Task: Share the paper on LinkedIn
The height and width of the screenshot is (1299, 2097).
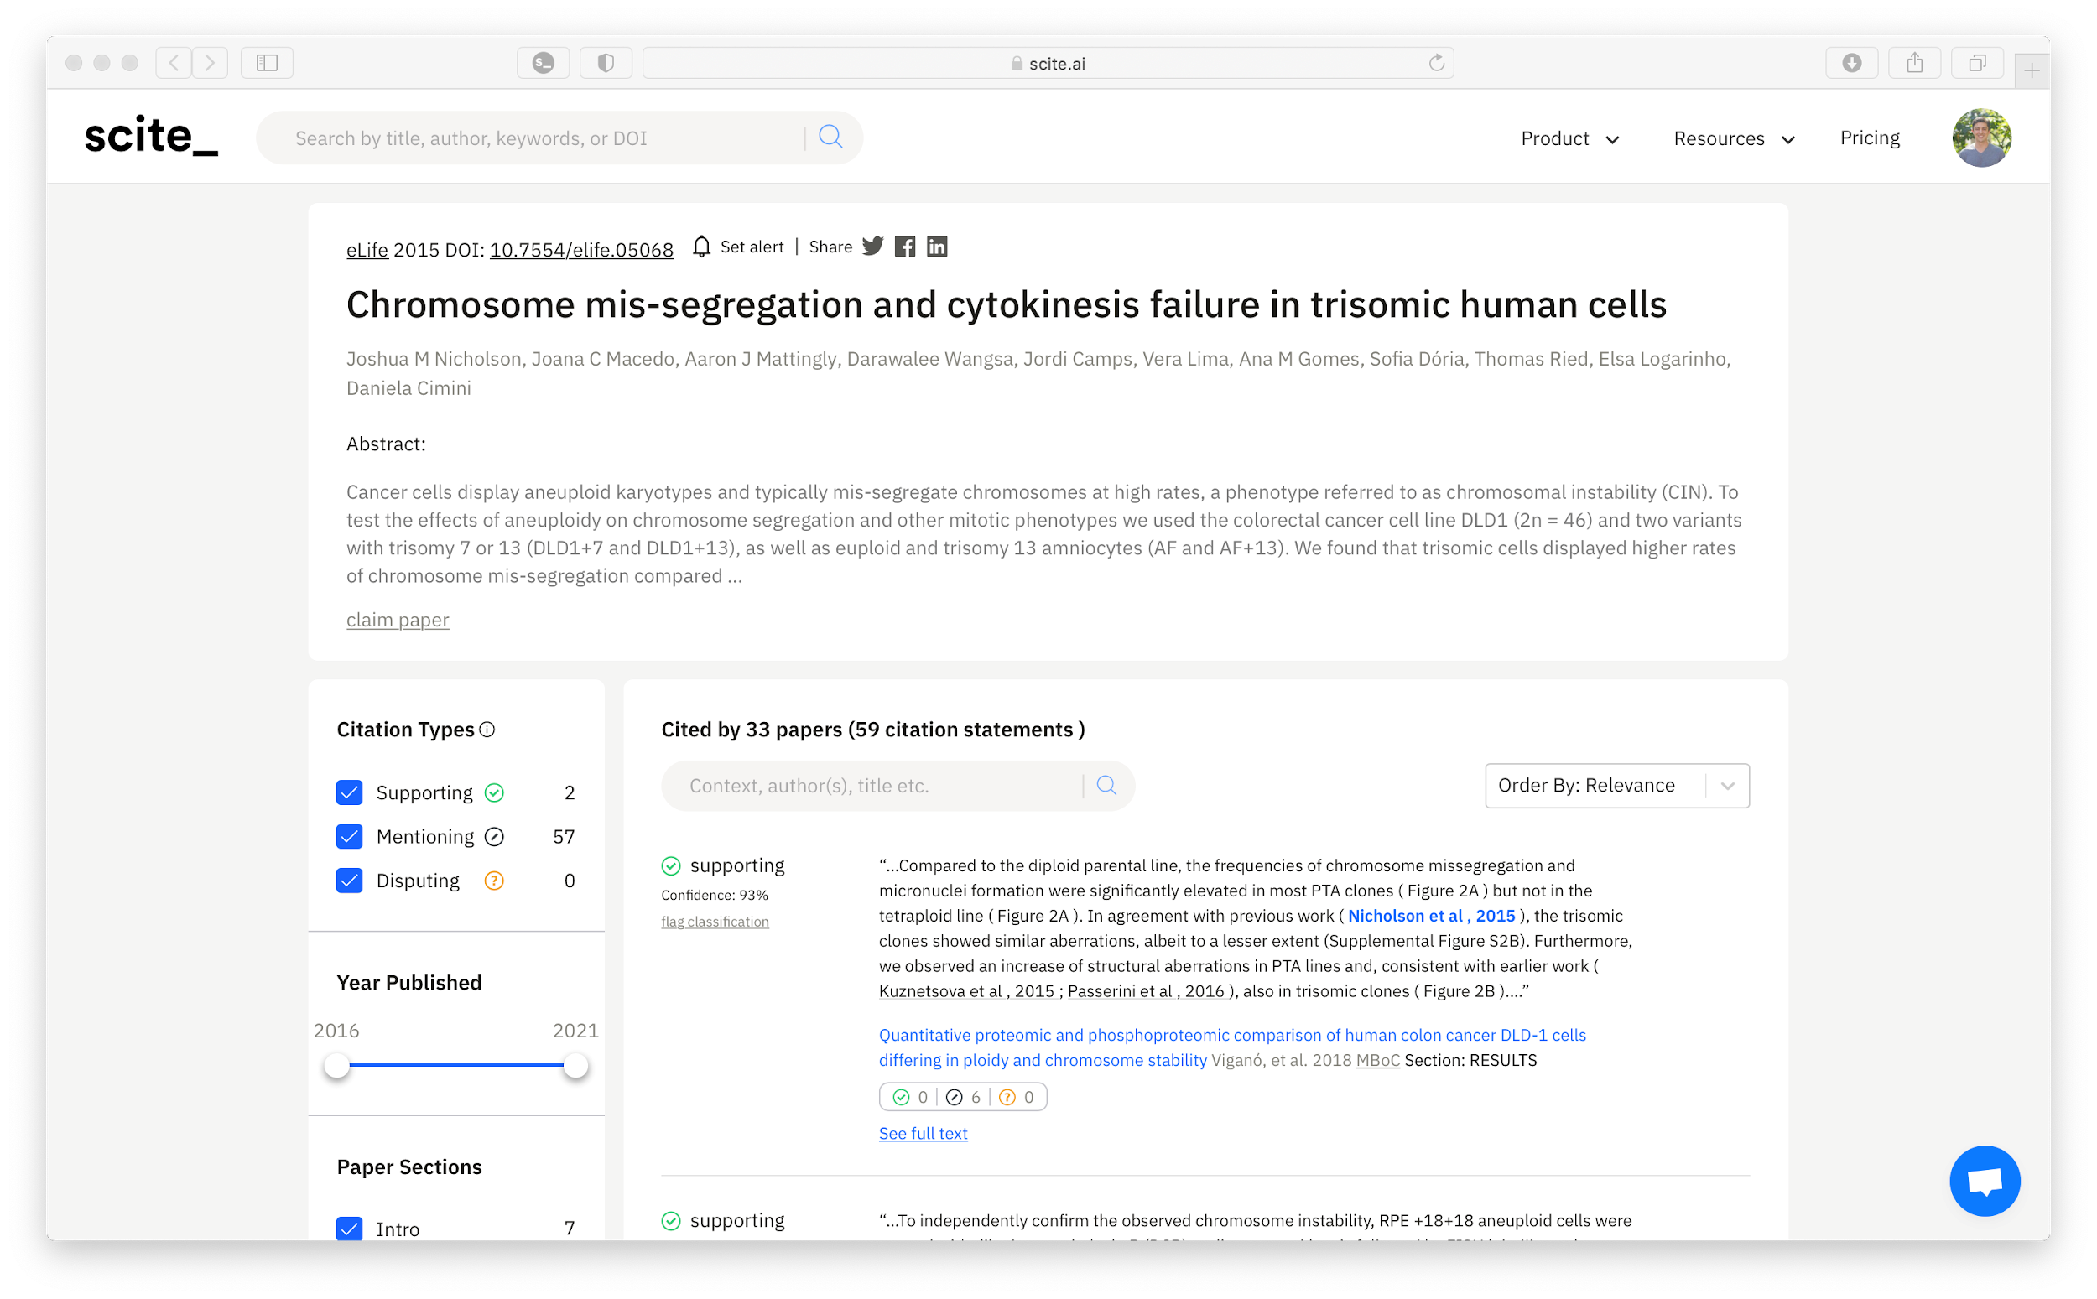Action: click(x=936, y=247)
